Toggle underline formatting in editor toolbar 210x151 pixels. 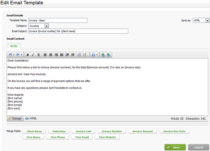pos(38,55)
